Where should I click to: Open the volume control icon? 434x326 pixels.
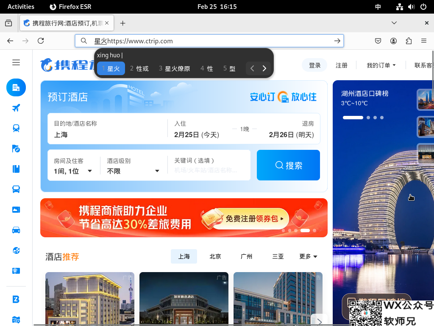(411, 7)
